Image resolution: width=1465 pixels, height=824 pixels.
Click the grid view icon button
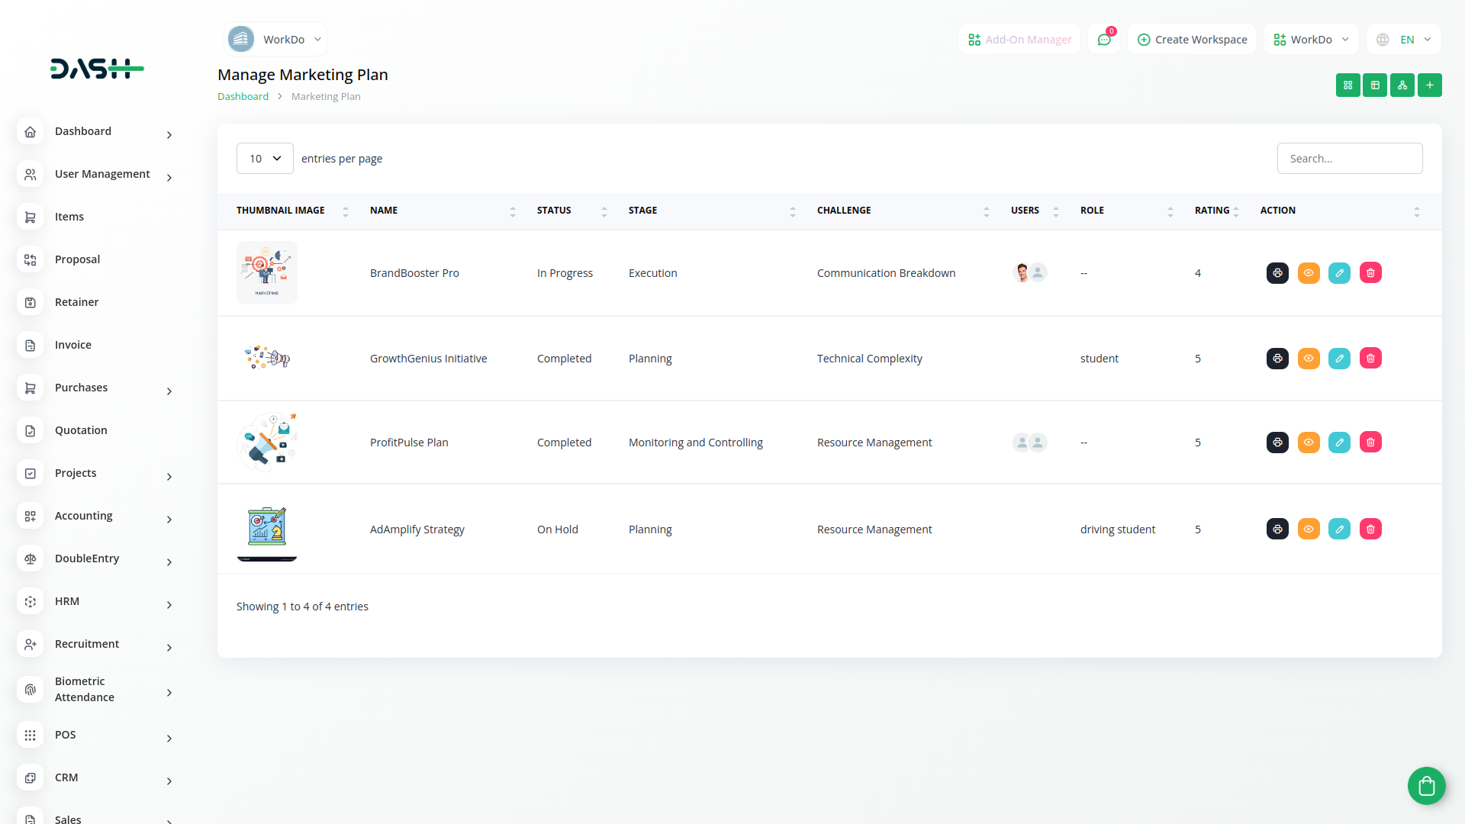(1347, 85)
